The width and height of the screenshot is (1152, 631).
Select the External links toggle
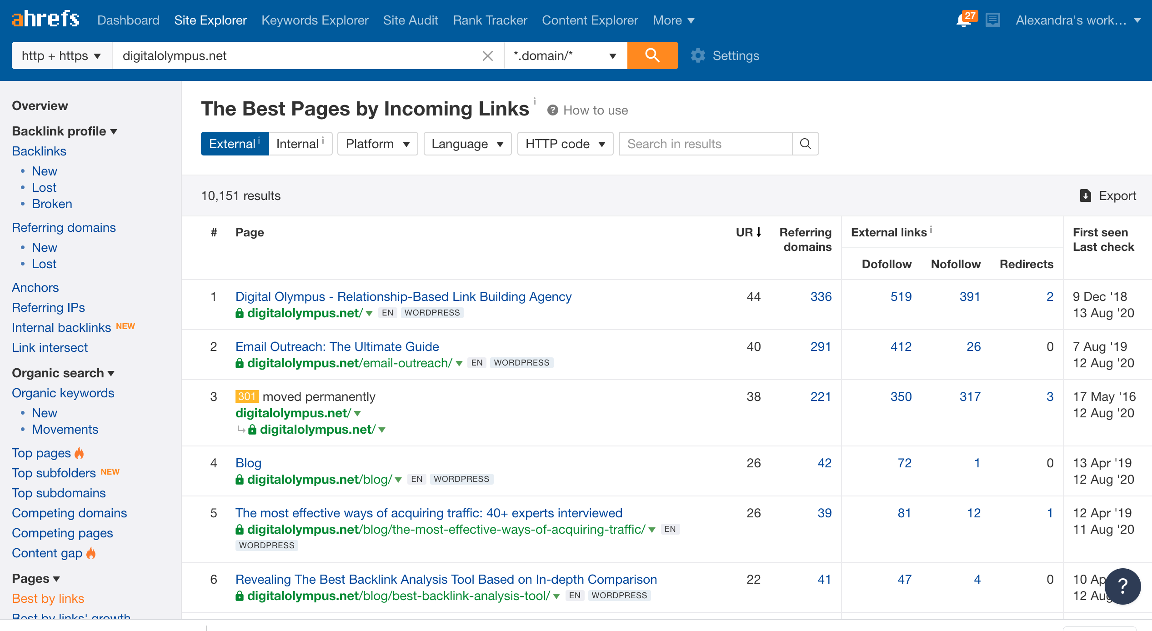(235, 144)
